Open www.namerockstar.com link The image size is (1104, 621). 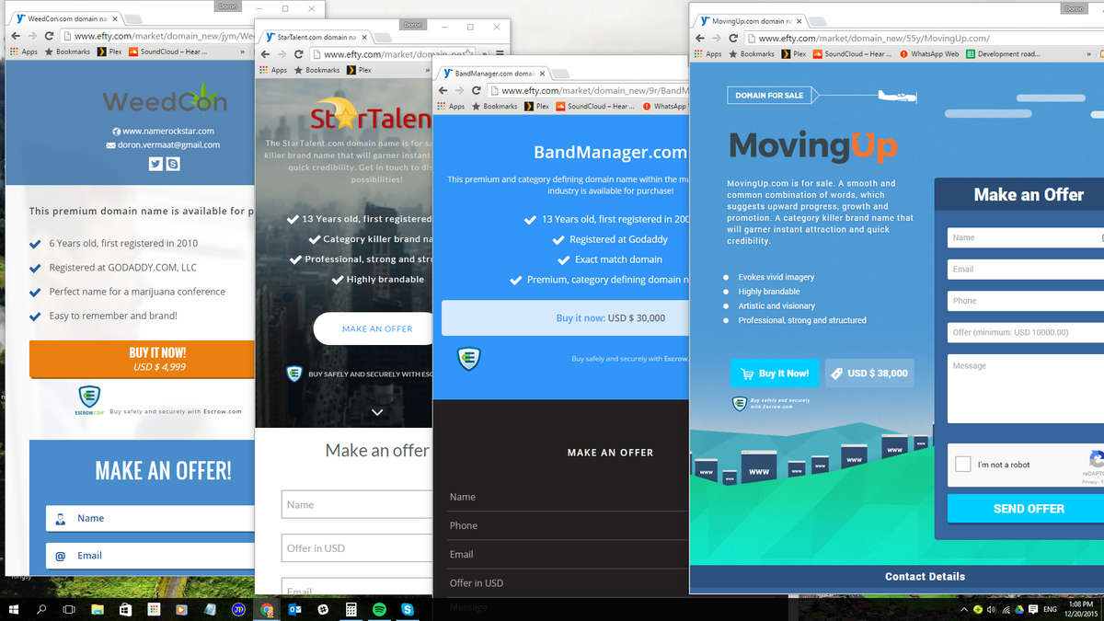coord(168,131)
